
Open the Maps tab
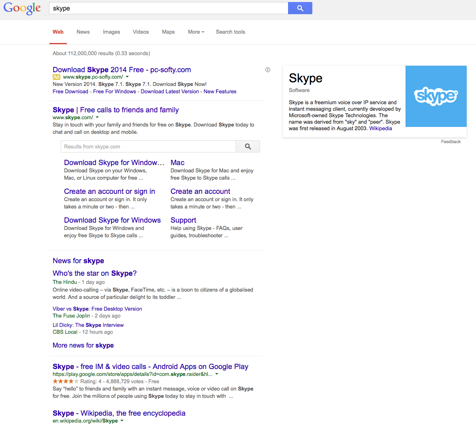click(168, 32)
